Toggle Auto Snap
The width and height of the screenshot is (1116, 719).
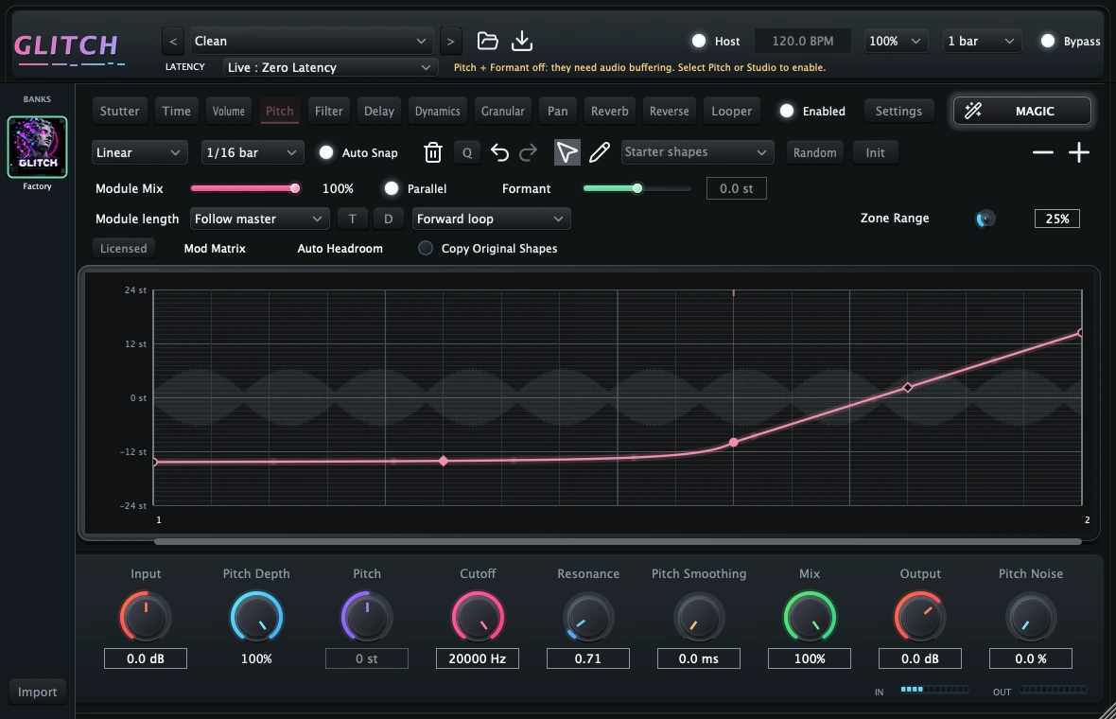(326, 152)
